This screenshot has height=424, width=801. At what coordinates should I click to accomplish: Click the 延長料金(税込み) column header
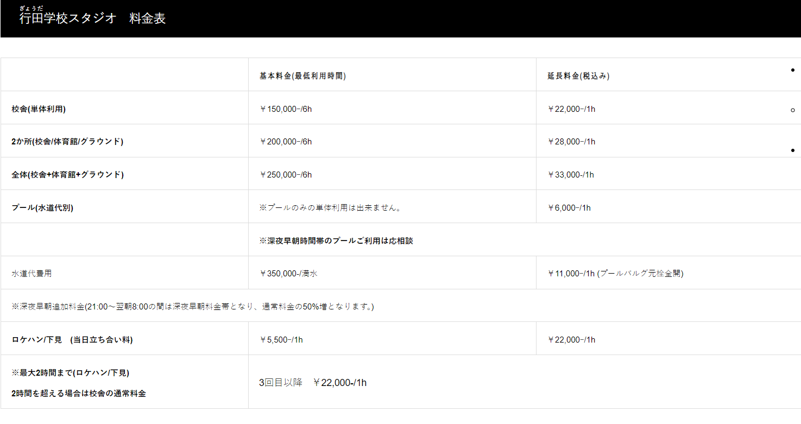coord(578,76)
